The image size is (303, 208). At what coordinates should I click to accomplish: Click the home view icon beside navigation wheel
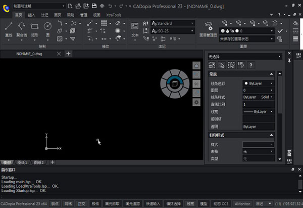tap(196, 66)
